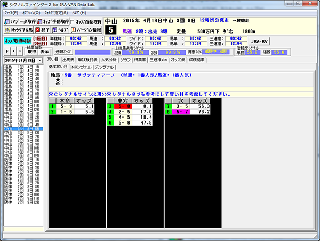Click the F navigation button

[7, 51]
